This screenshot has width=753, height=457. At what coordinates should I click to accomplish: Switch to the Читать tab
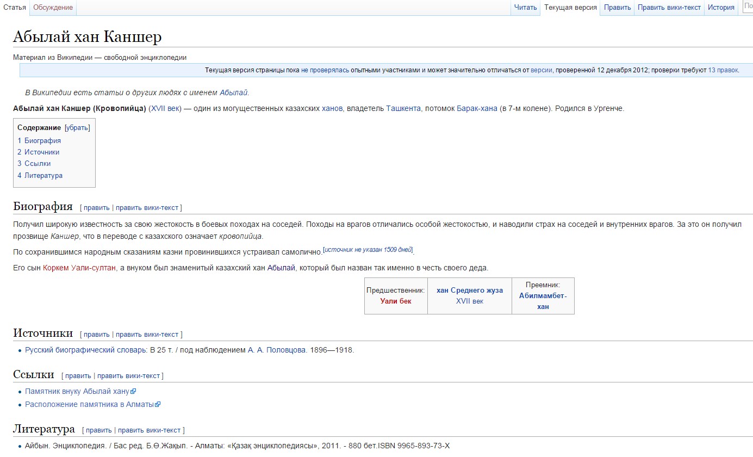525,8
